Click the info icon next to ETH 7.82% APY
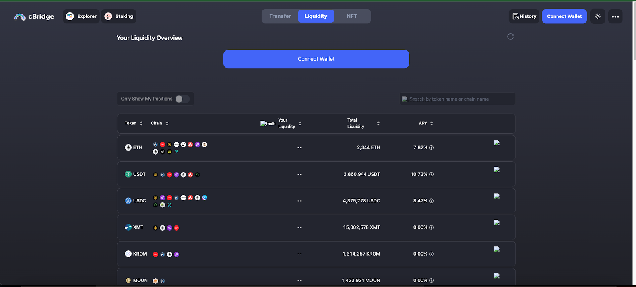The width and height of the screenshot is (636, 287). 432,148
